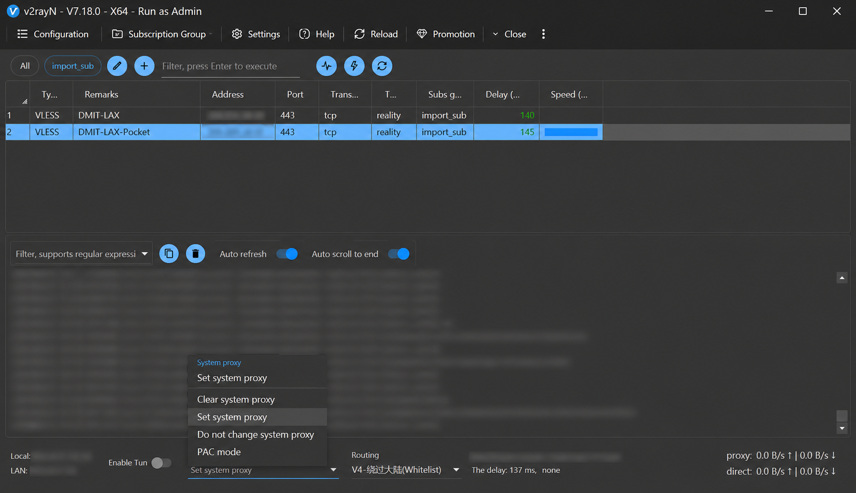Toggle the Auto refresh switch

coord(287,254)
